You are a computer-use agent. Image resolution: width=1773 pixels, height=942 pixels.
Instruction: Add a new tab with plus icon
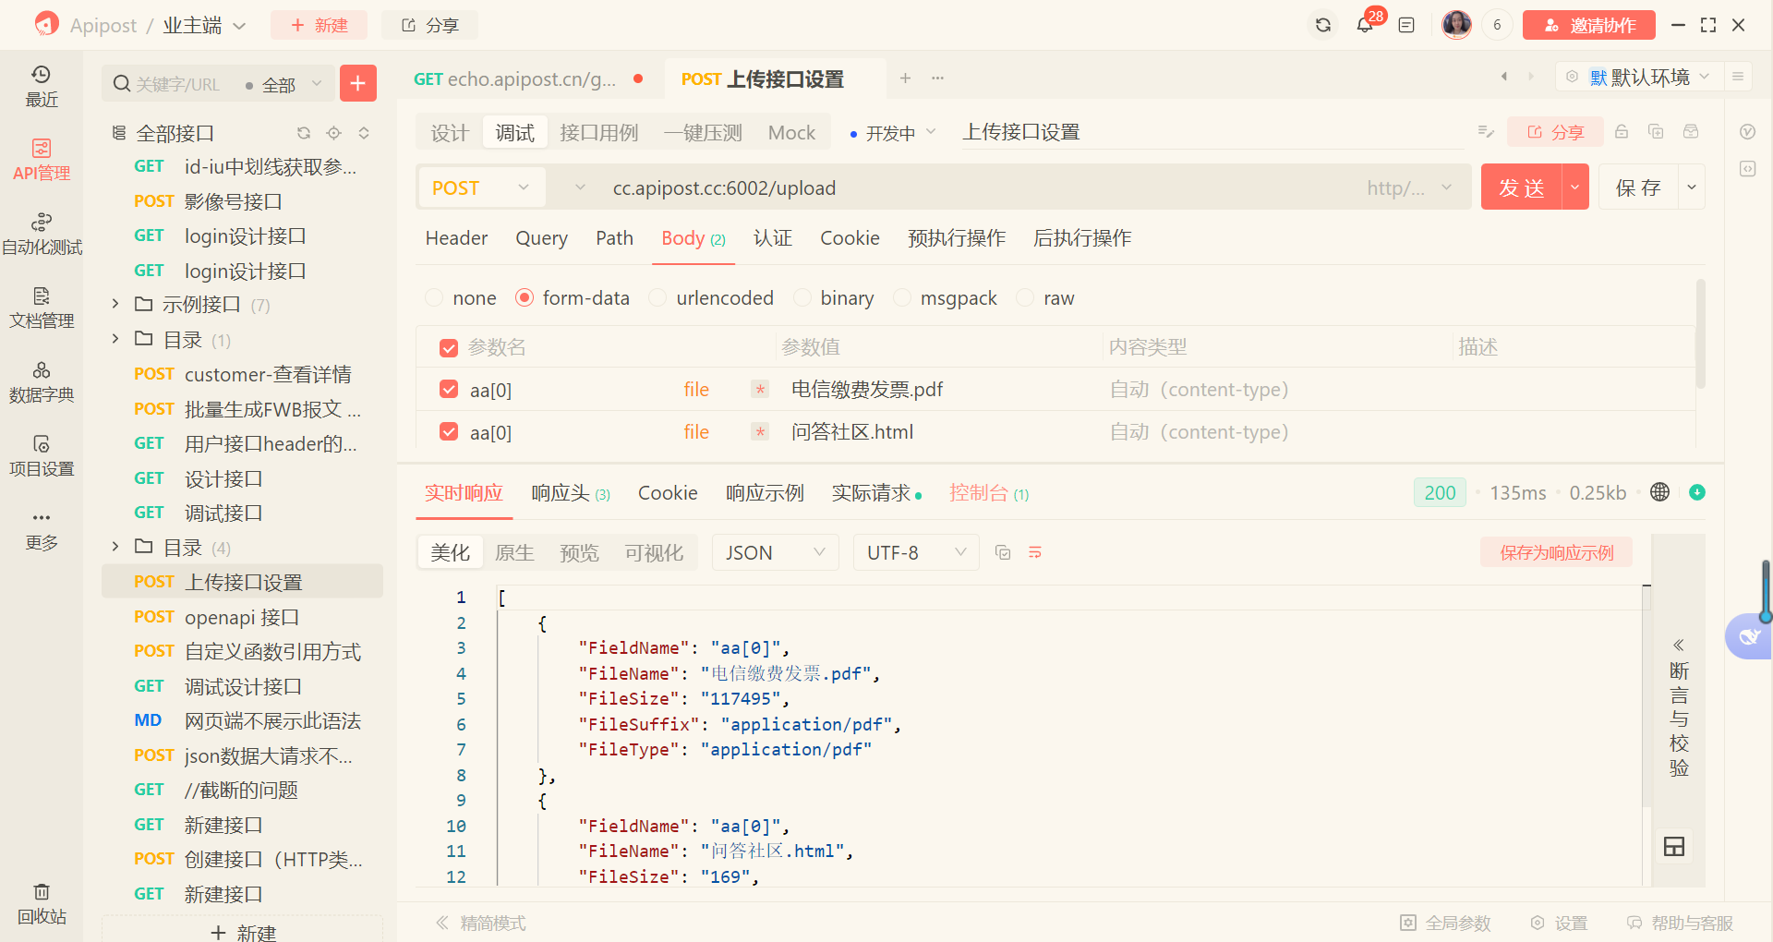906,78
